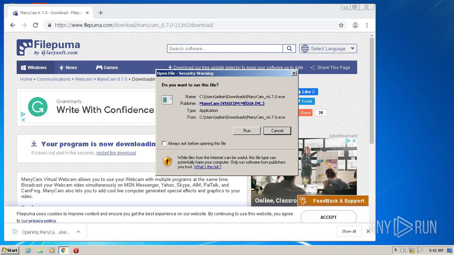454x255 pixels.
Task: Click the Run button in security dialog
Action: tap(247, 131)
